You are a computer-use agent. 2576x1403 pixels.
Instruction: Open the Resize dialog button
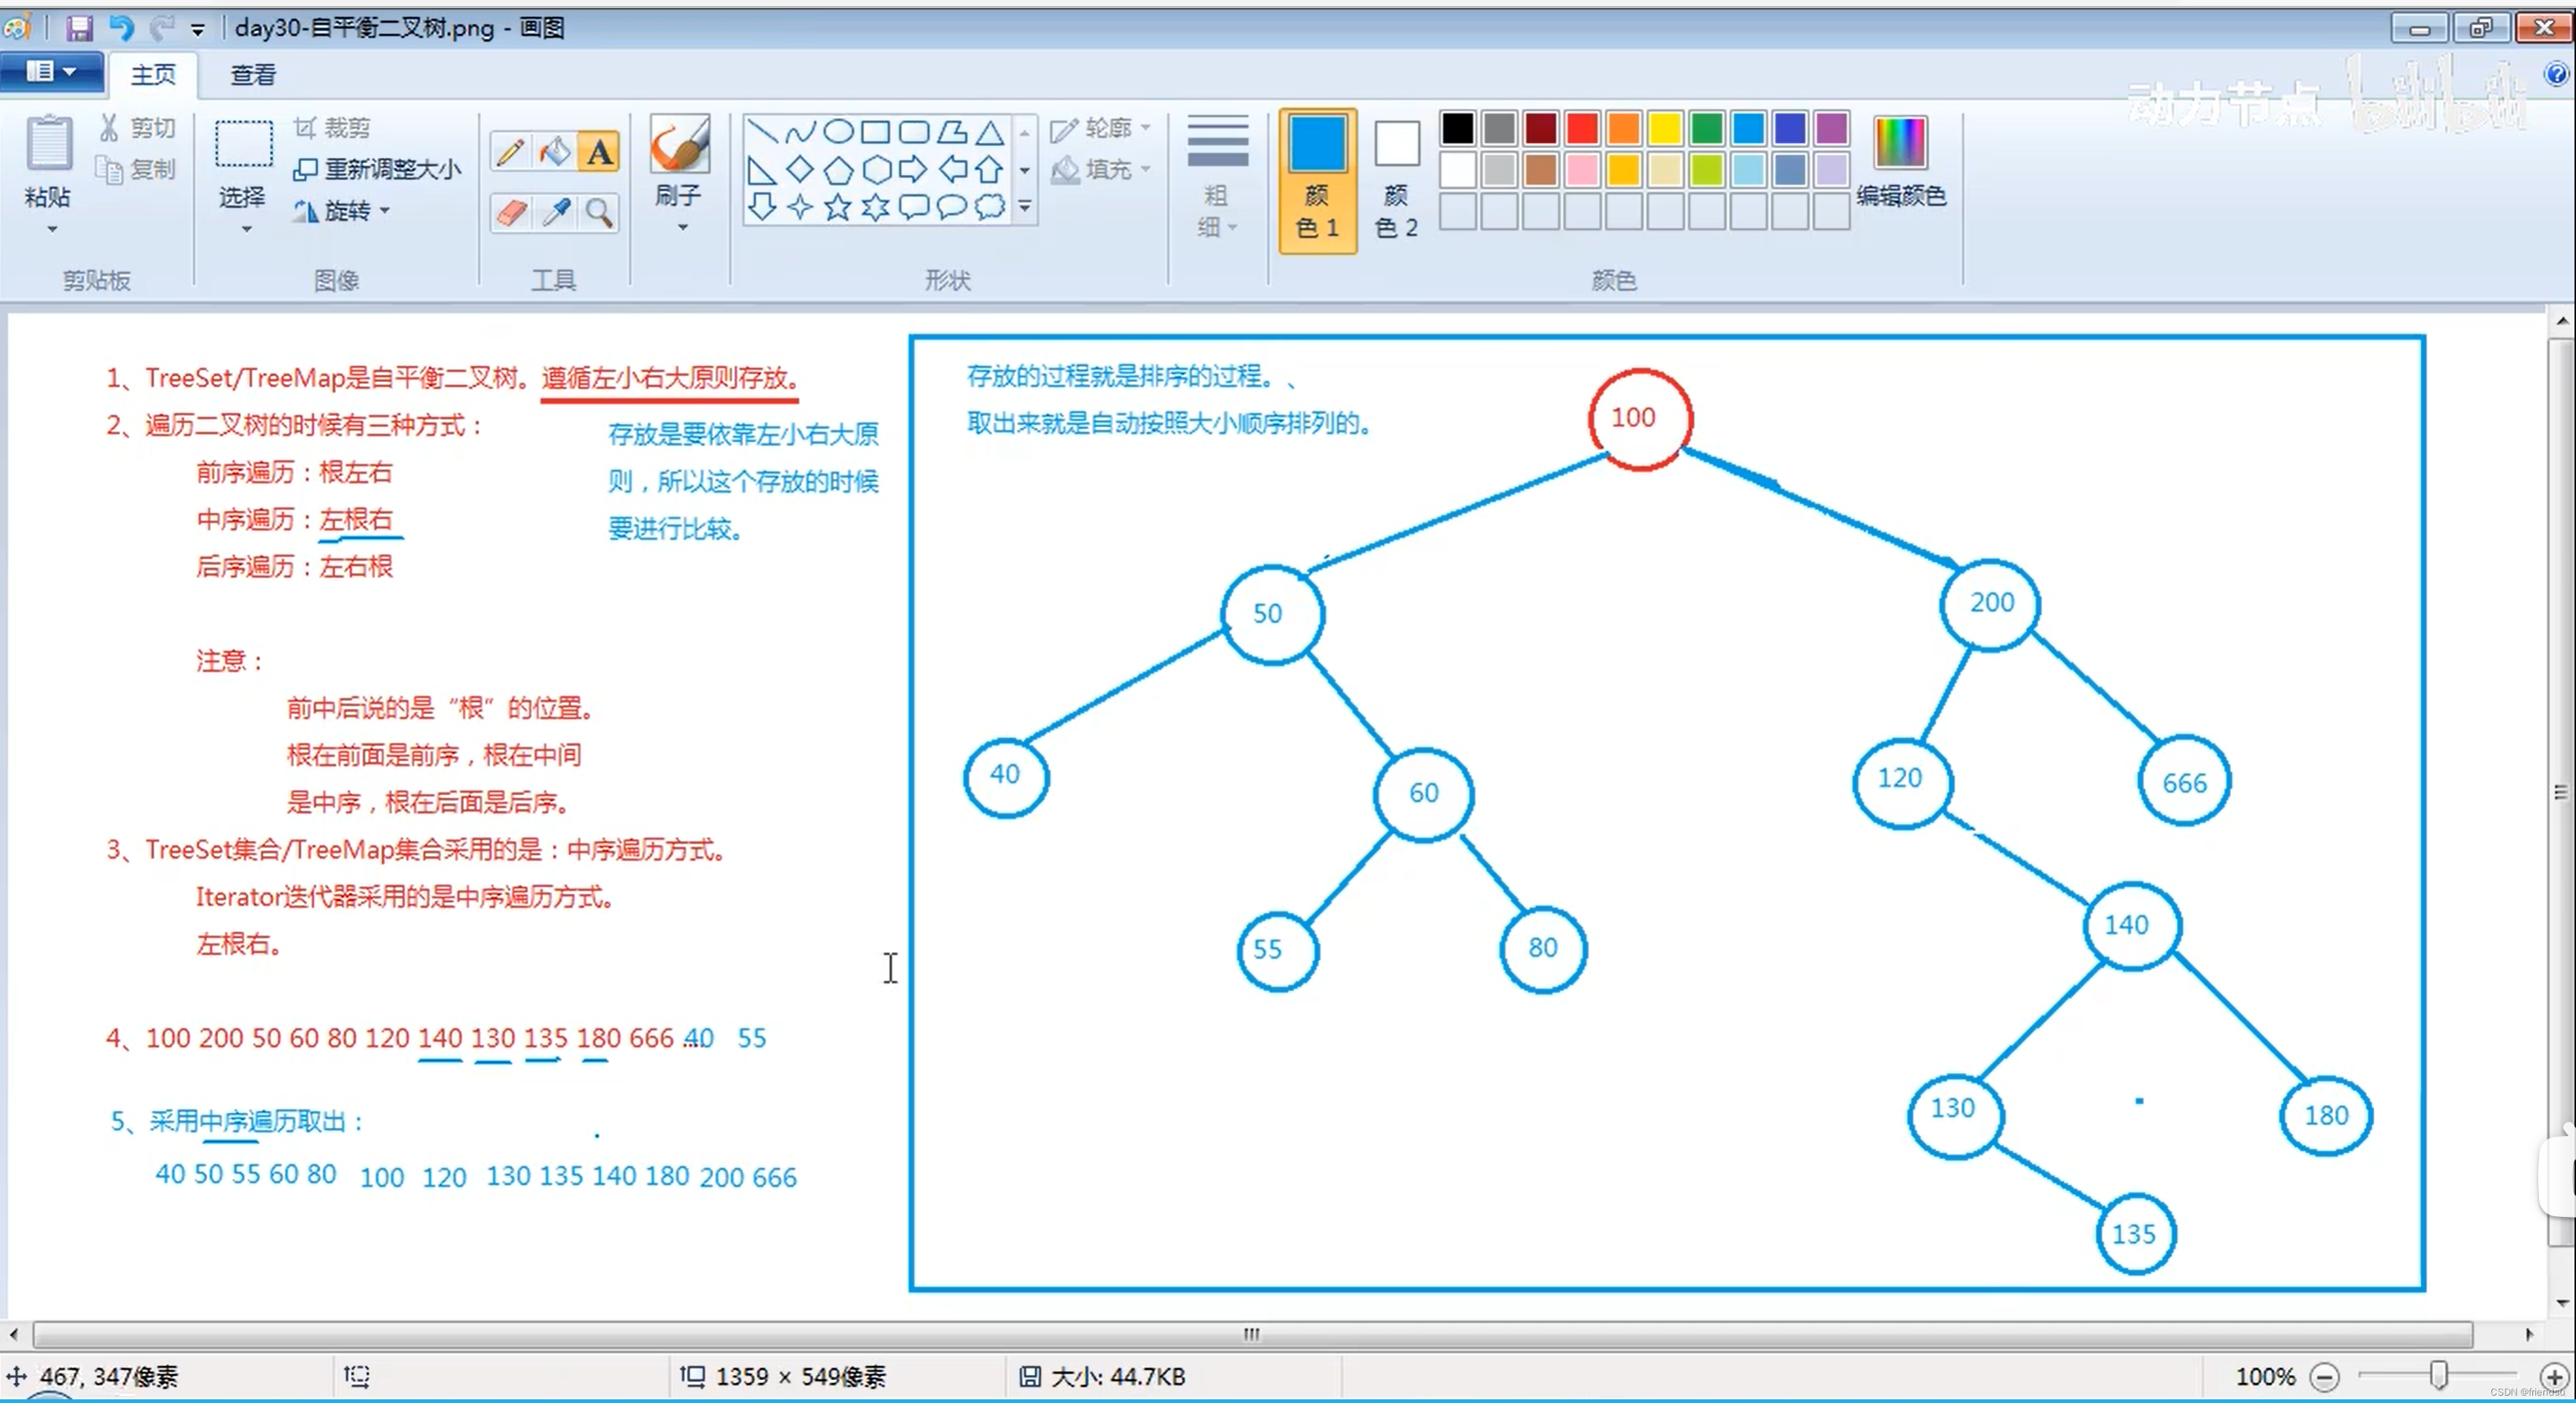click(x=377, y=169)
